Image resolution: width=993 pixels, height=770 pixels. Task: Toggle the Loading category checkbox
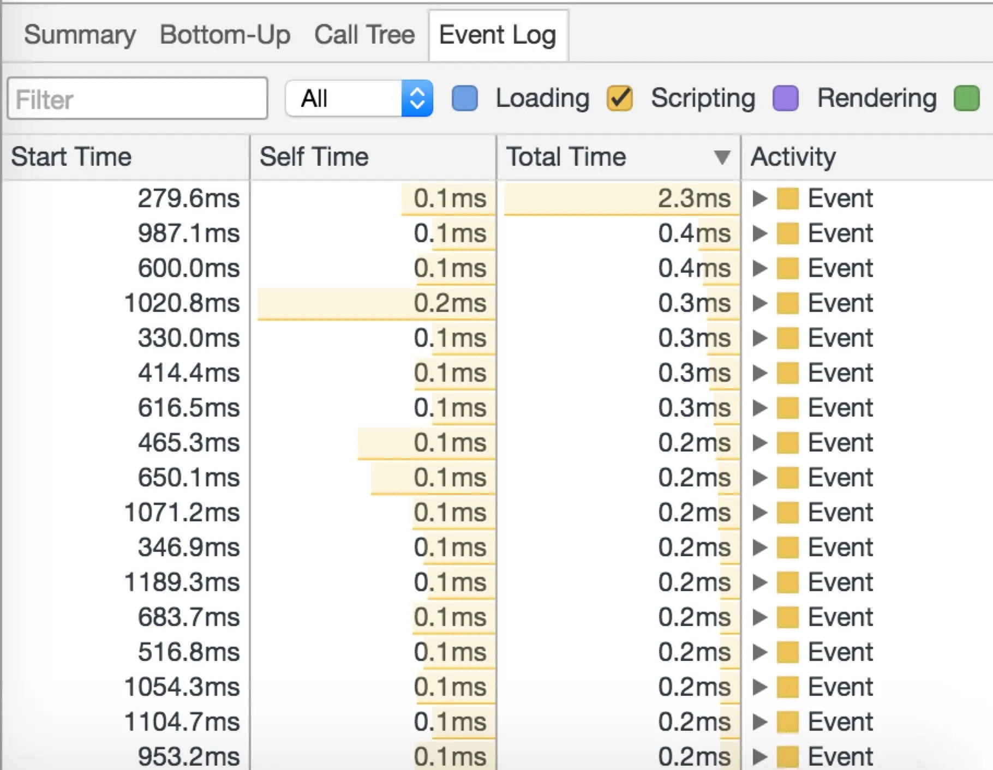pos(465,99)
